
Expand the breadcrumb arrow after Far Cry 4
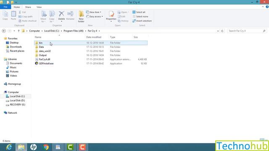click(99, 31)
